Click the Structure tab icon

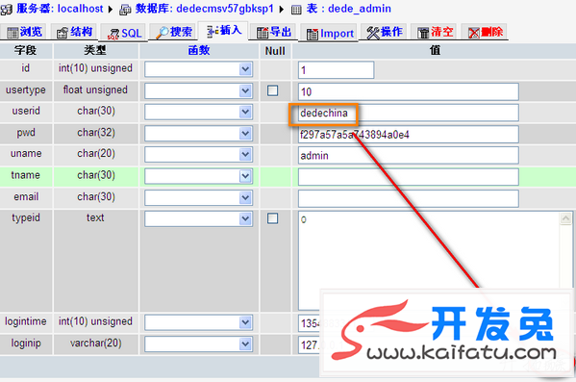tap(63, 33)
